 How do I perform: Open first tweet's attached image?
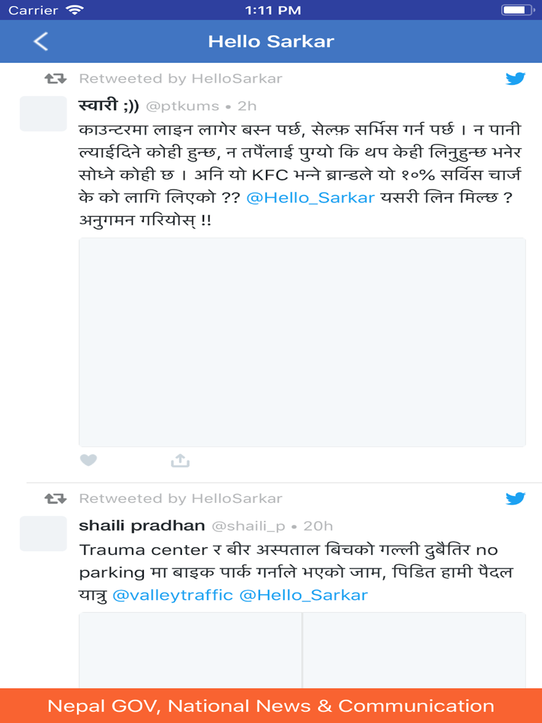[x=302, y=342]
